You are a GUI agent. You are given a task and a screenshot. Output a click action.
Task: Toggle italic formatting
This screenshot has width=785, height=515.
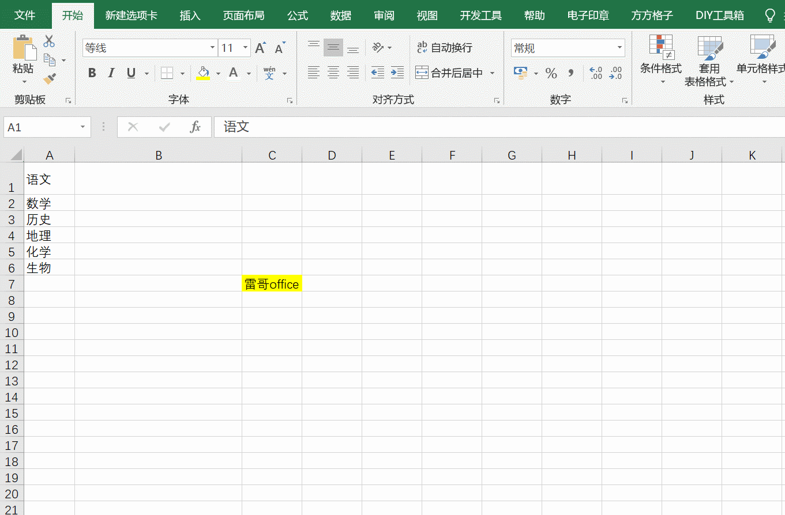(x=111, y=73)
